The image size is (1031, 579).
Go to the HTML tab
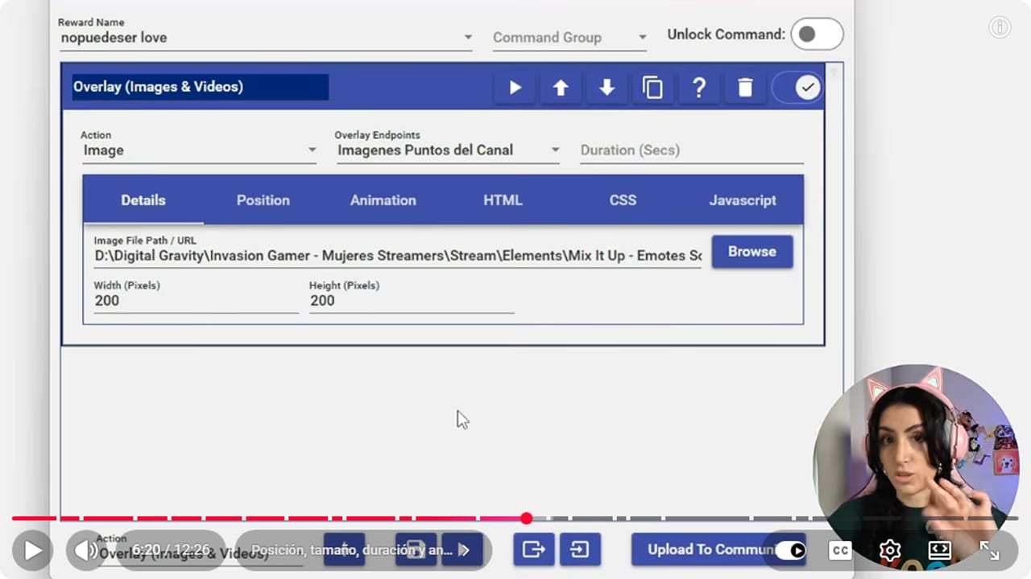coord(503,200)
